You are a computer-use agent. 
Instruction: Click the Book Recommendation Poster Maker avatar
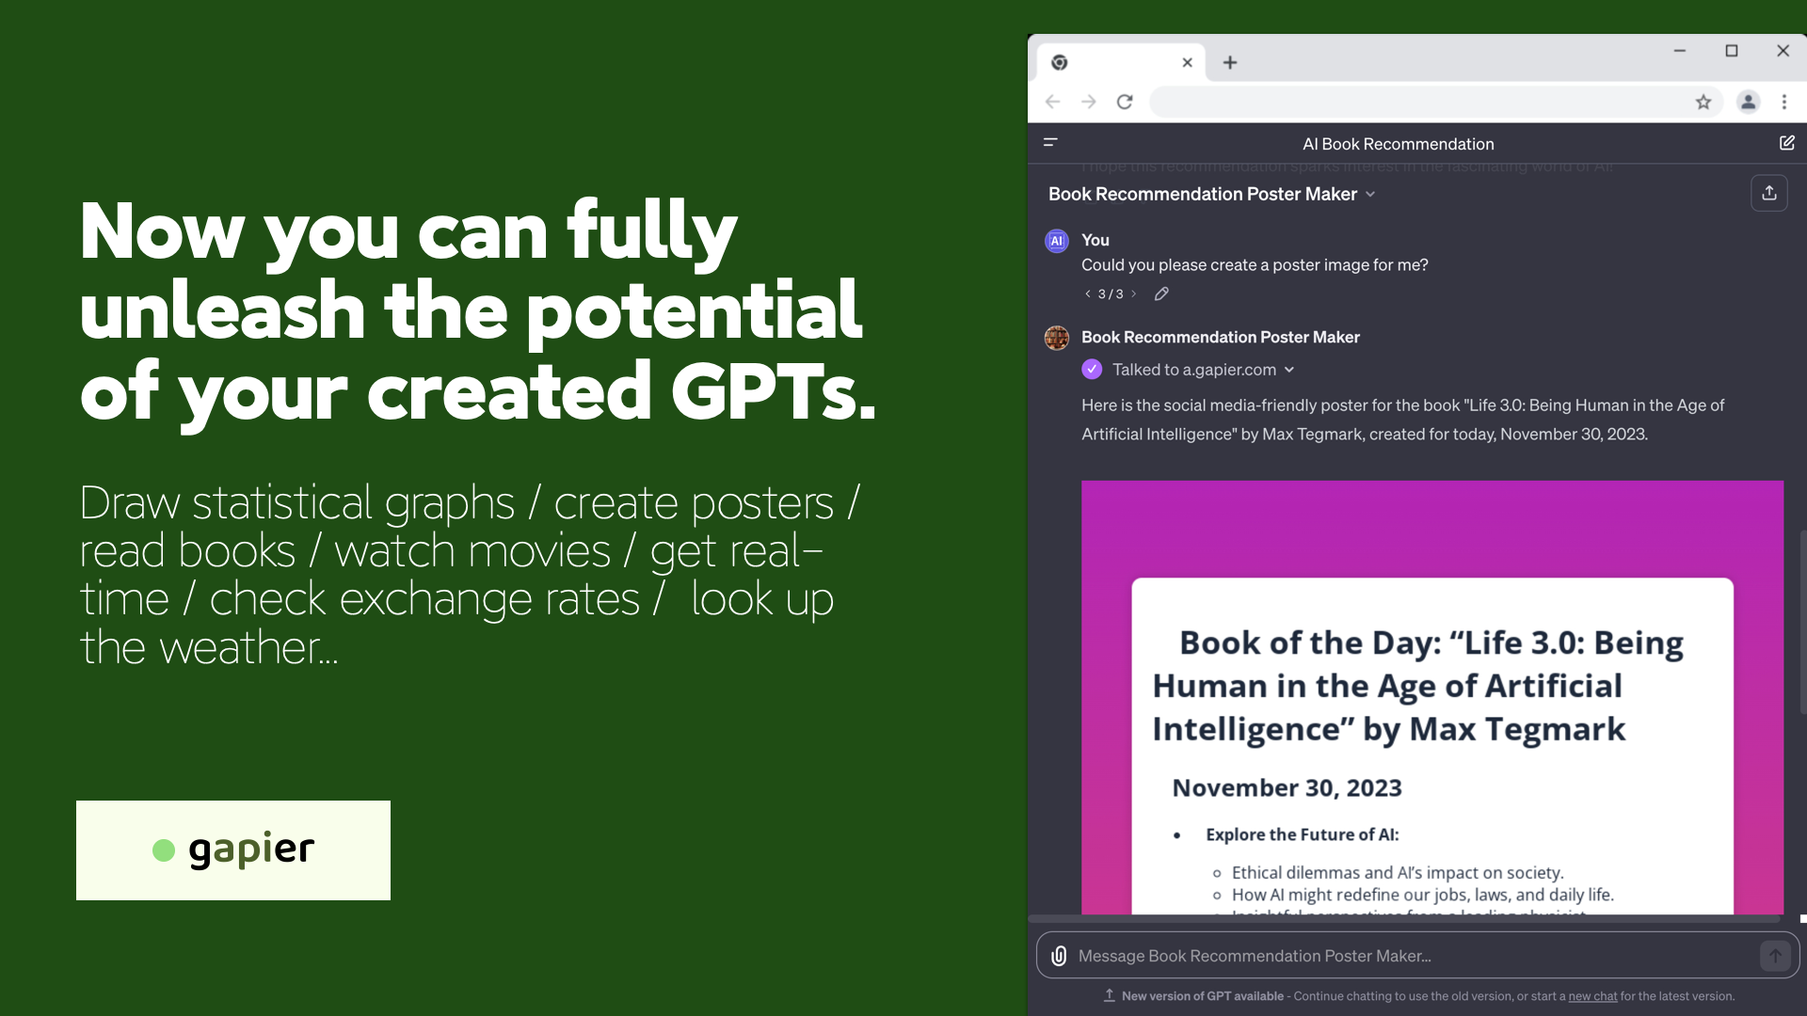coord(1057,338)
